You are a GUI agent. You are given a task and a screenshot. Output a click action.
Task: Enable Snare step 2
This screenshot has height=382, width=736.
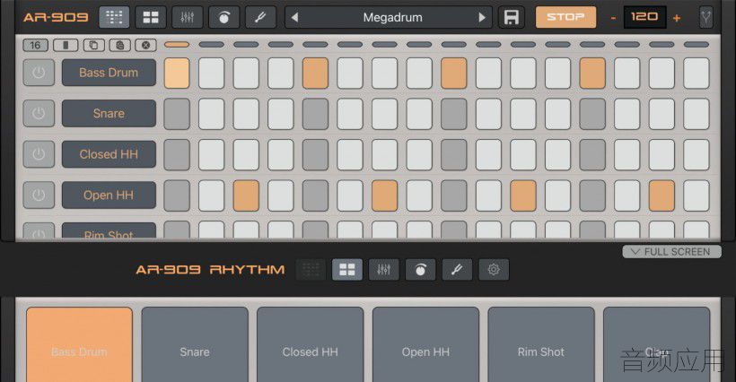click(x=212, y=114)
